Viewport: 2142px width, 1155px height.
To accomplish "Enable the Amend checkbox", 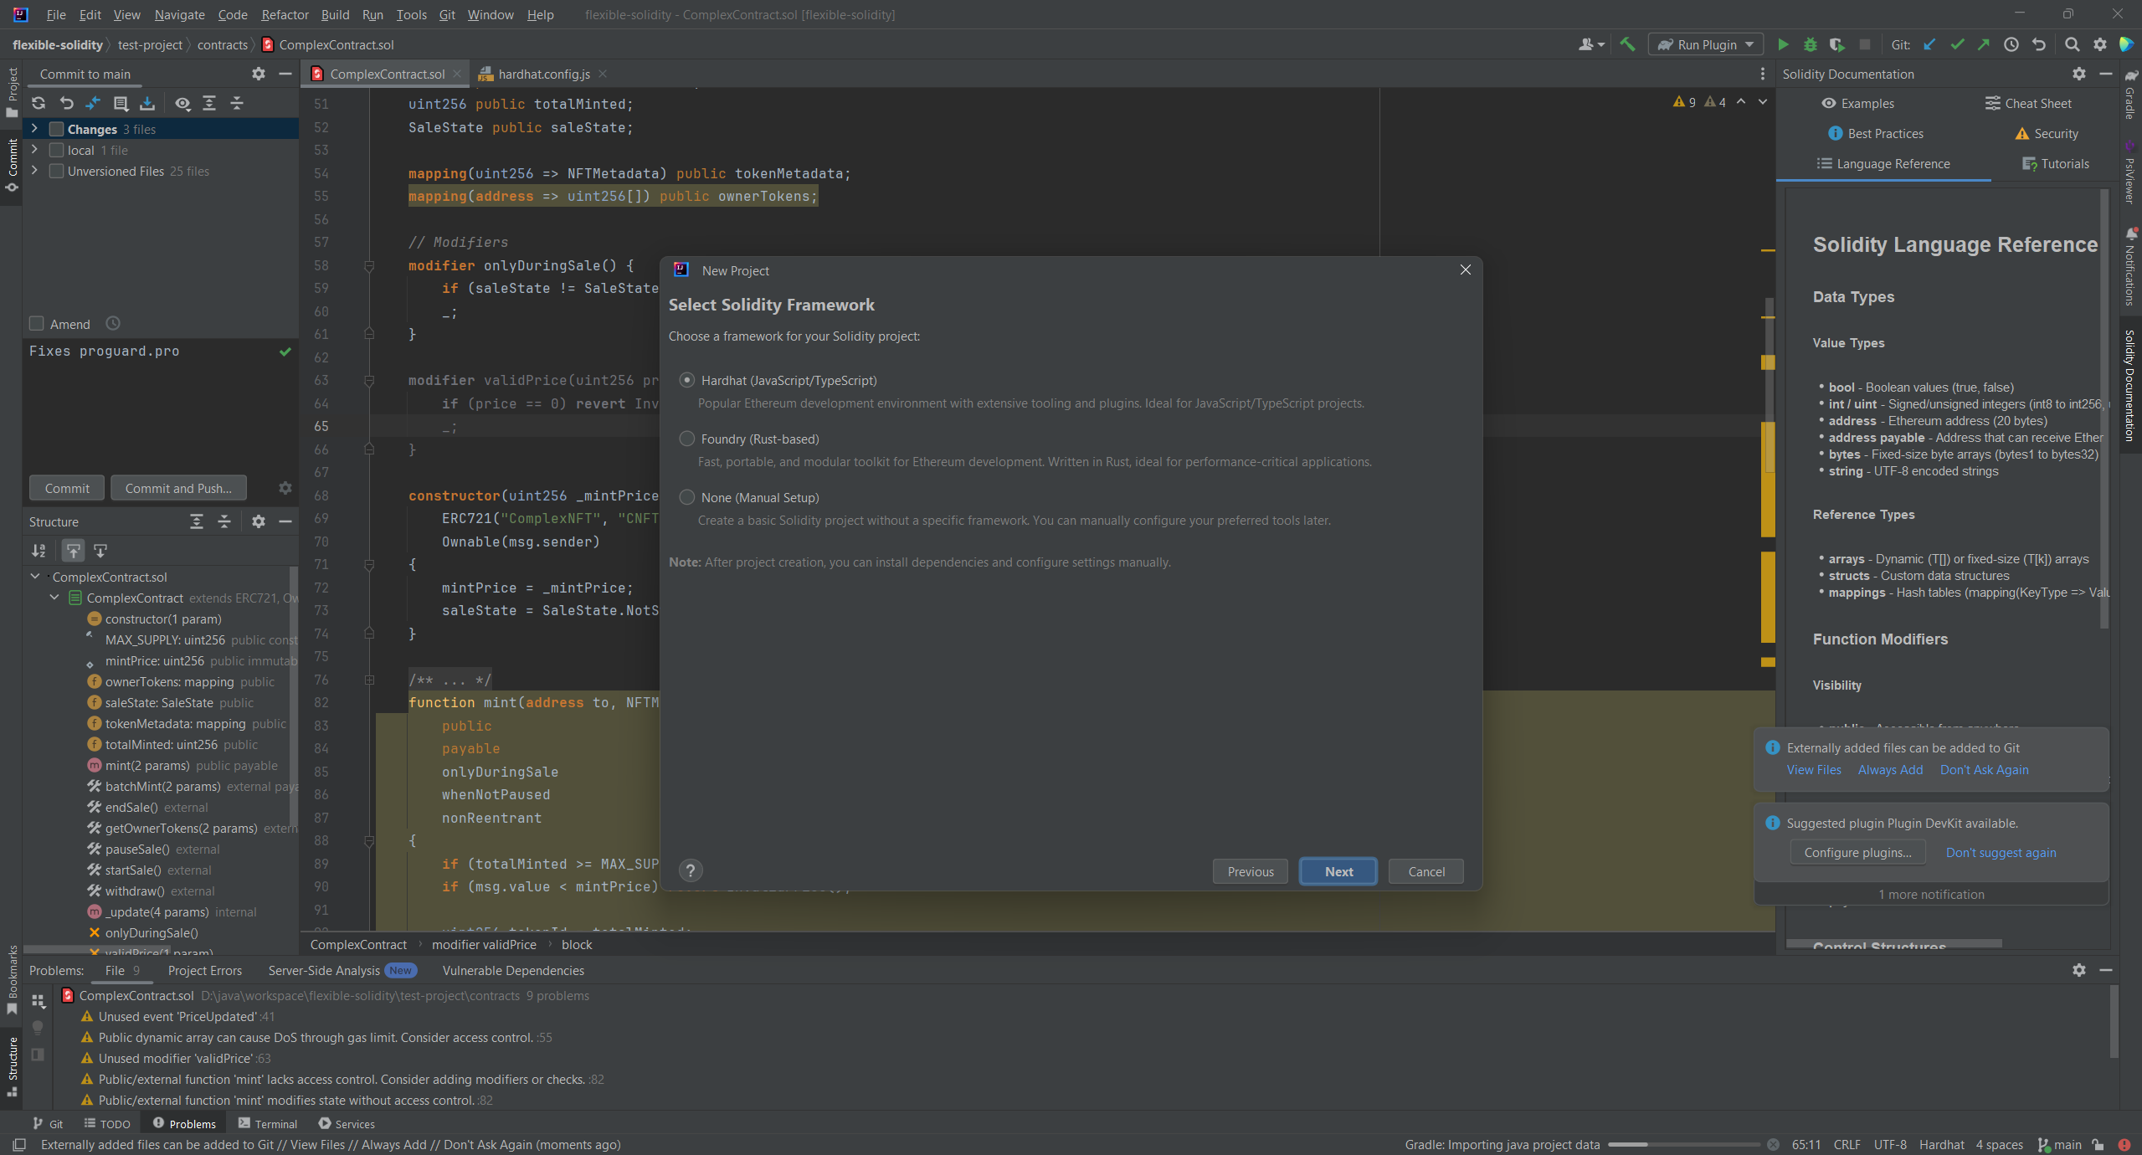I will point(37,323).
